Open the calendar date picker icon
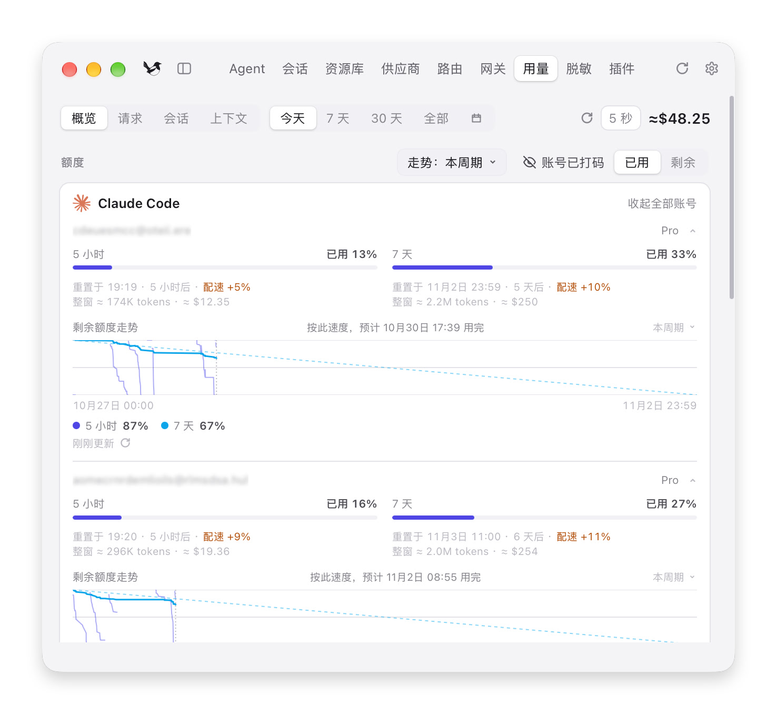Image resolution: width=777 pixels, height=714 pixels. click(476, 118)
